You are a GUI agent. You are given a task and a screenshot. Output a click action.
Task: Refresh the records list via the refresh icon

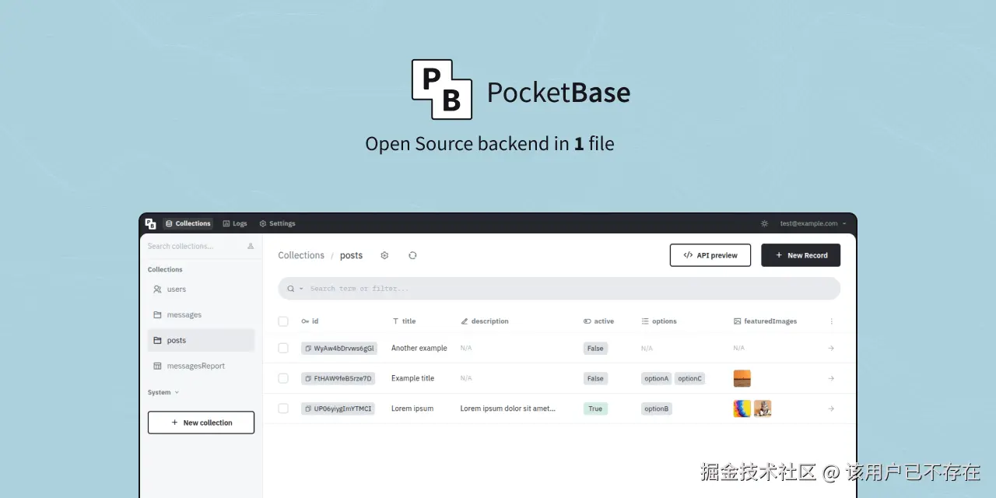[412, 255]
